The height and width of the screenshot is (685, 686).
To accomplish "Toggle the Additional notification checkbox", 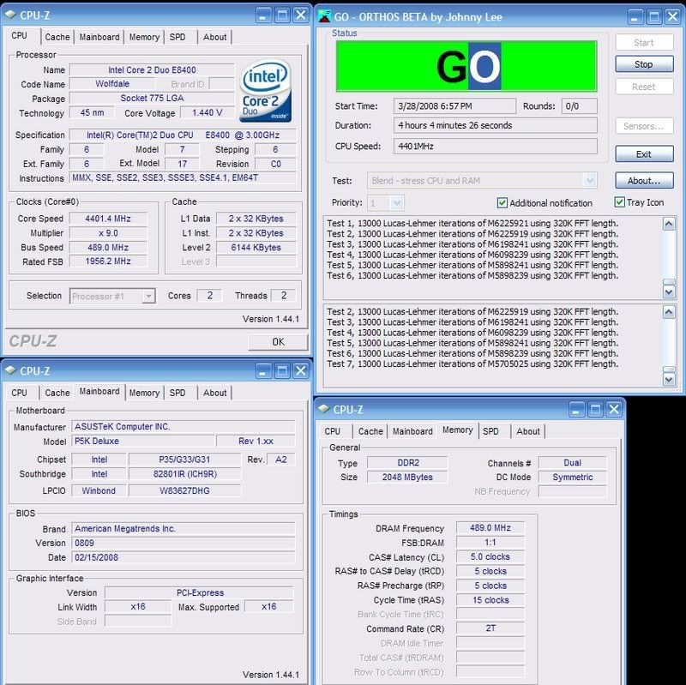I will pos(502,202).
